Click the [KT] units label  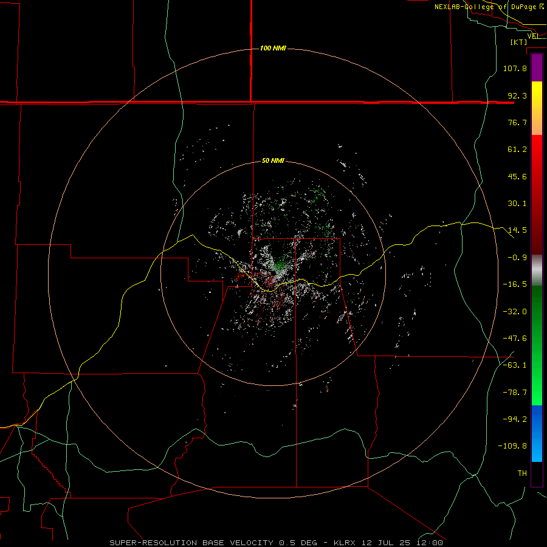coord(519,42)
